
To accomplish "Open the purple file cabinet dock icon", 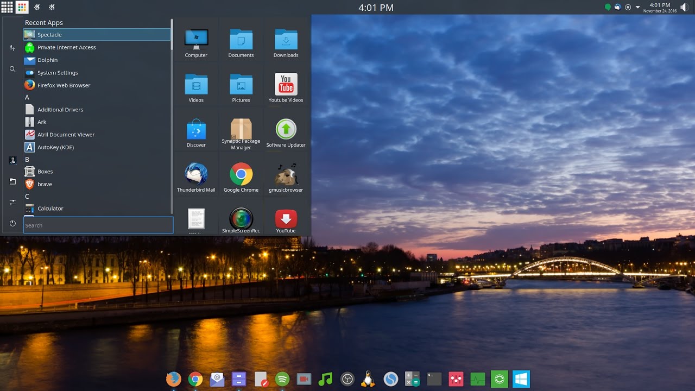I will pos(239,379).
